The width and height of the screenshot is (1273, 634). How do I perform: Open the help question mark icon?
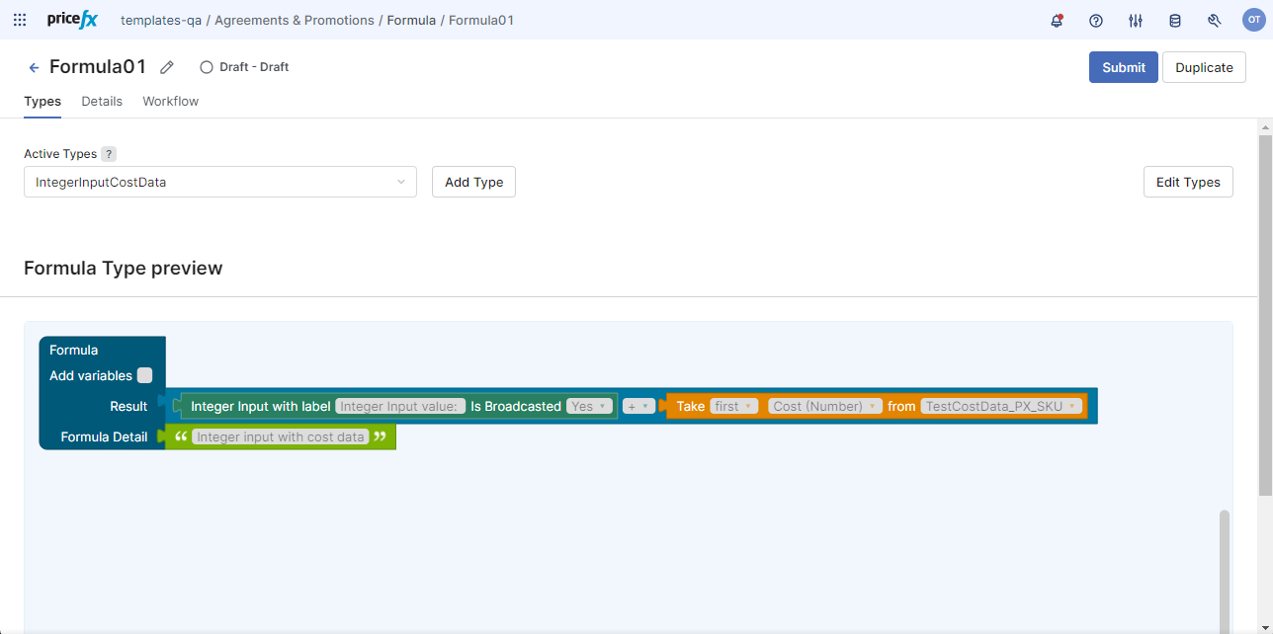pyautogui.click(x=1095, y=21)
